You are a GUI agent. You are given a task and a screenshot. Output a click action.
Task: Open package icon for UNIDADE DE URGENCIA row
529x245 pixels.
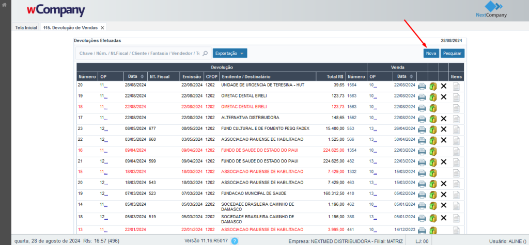click(x=433, y=86)
